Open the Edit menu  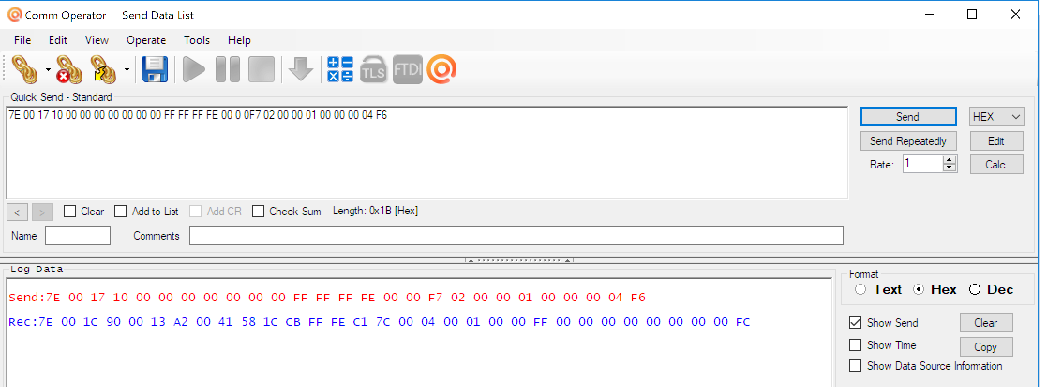point(58,40)
